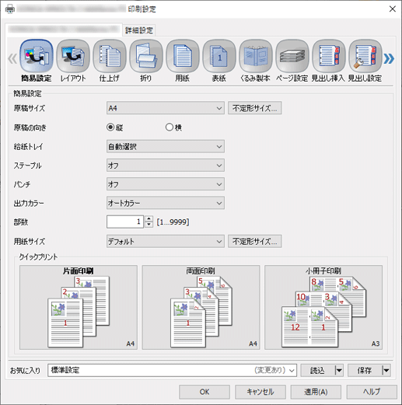Screen dimensions: 402x405
Task: Switch to the blurred printer-name tab
Action: [x=64, y=29]
